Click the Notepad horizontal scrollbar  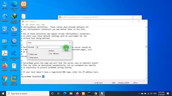[x=83, y=80]
